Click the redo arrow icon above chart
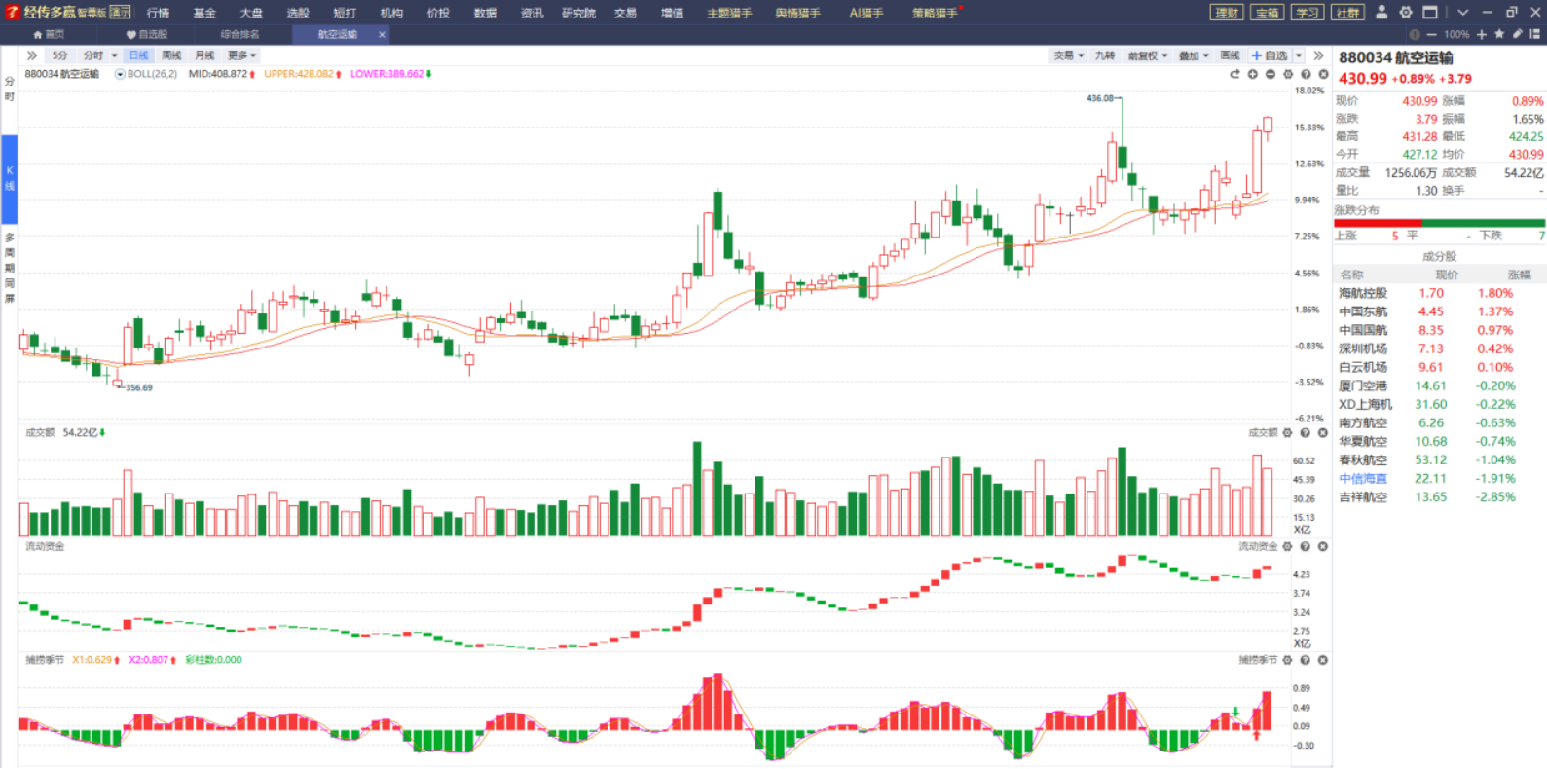 point(1234,74)
